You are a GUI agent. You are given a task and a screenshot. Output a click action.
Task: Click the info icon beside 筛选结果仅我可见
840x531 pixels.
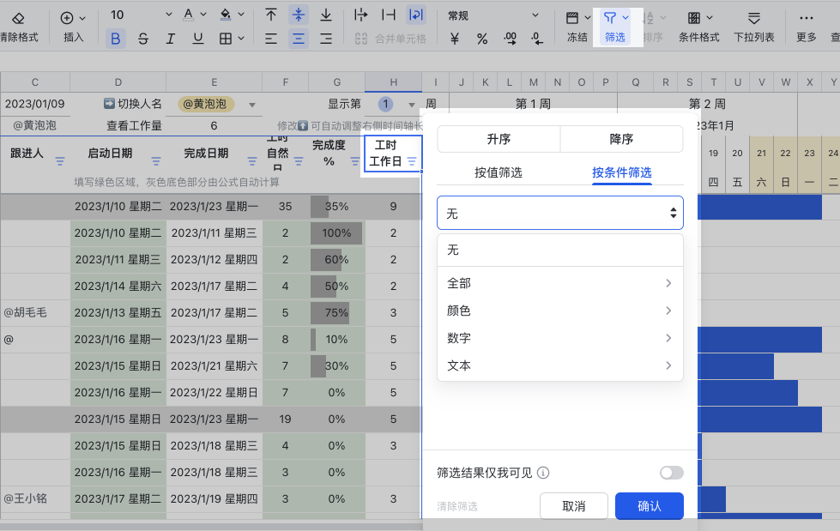[543, 473]
